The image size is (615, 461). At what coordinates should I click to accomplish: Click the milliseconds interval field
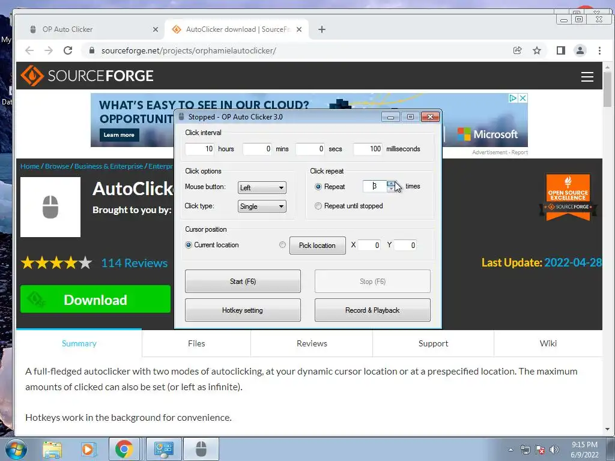point(368,149)
